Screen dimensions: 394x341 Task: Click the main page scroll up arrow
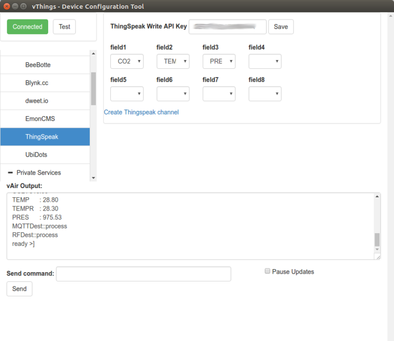coord(391,16)
